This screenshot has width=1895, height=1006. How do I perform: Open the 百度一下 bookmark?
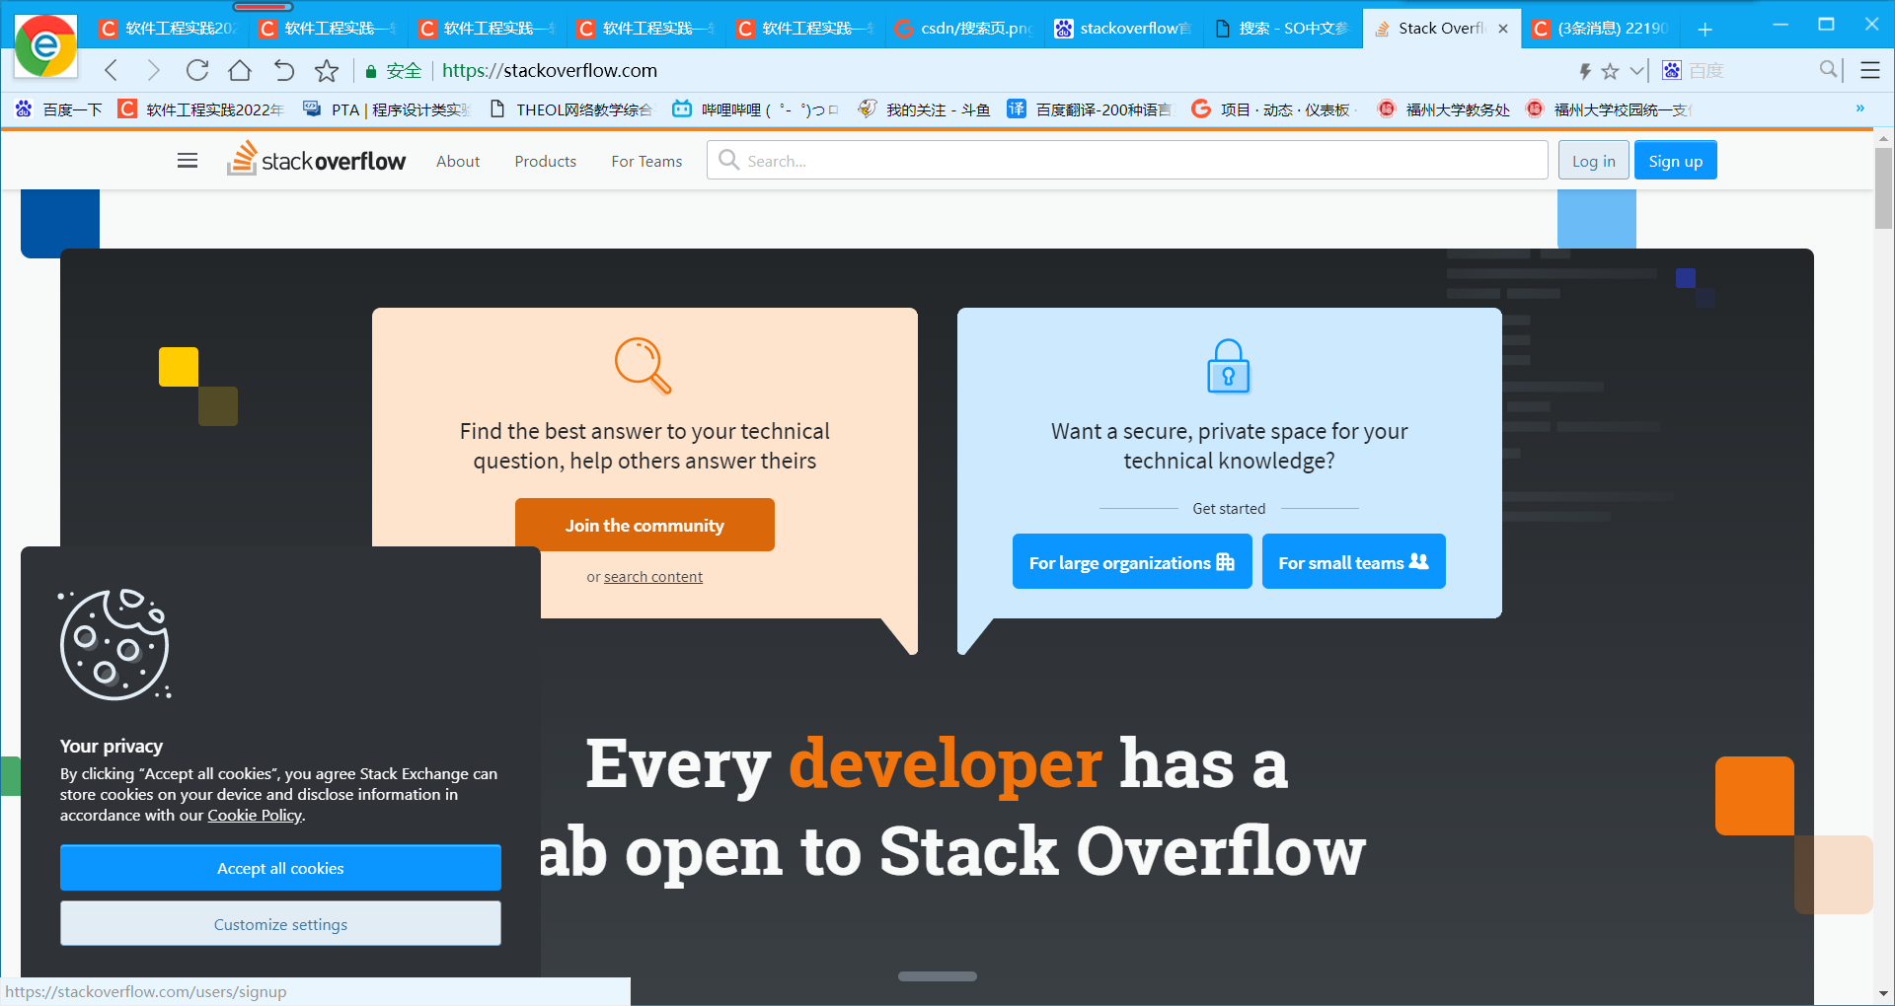click(59, 109)
